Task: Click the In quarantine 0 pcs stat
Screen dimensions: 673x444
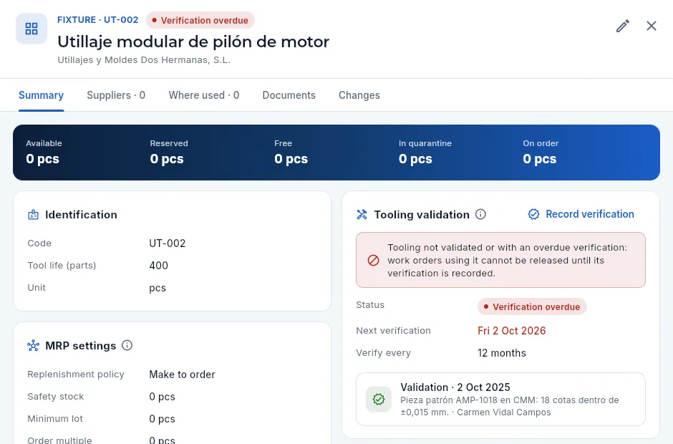Action: [425, 153]
